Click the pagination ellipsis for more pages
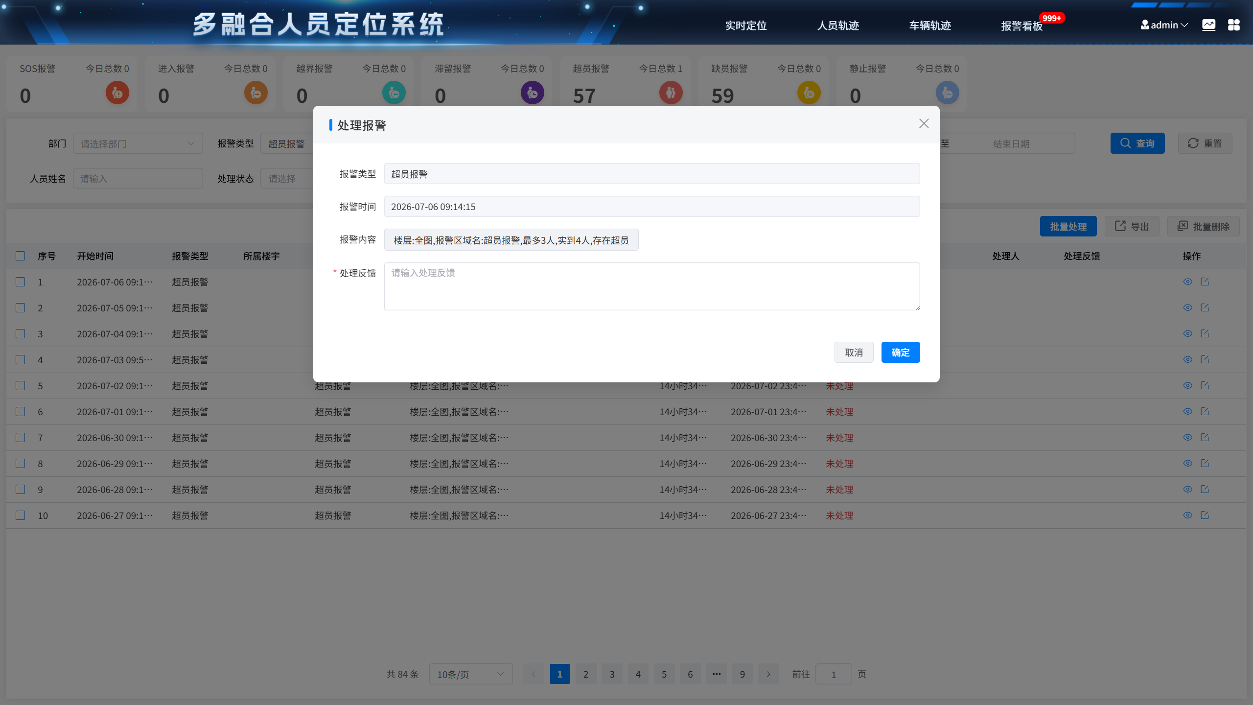Viewport: 1253px width, 705px height. pyautogui.click(x=717, y=674)
